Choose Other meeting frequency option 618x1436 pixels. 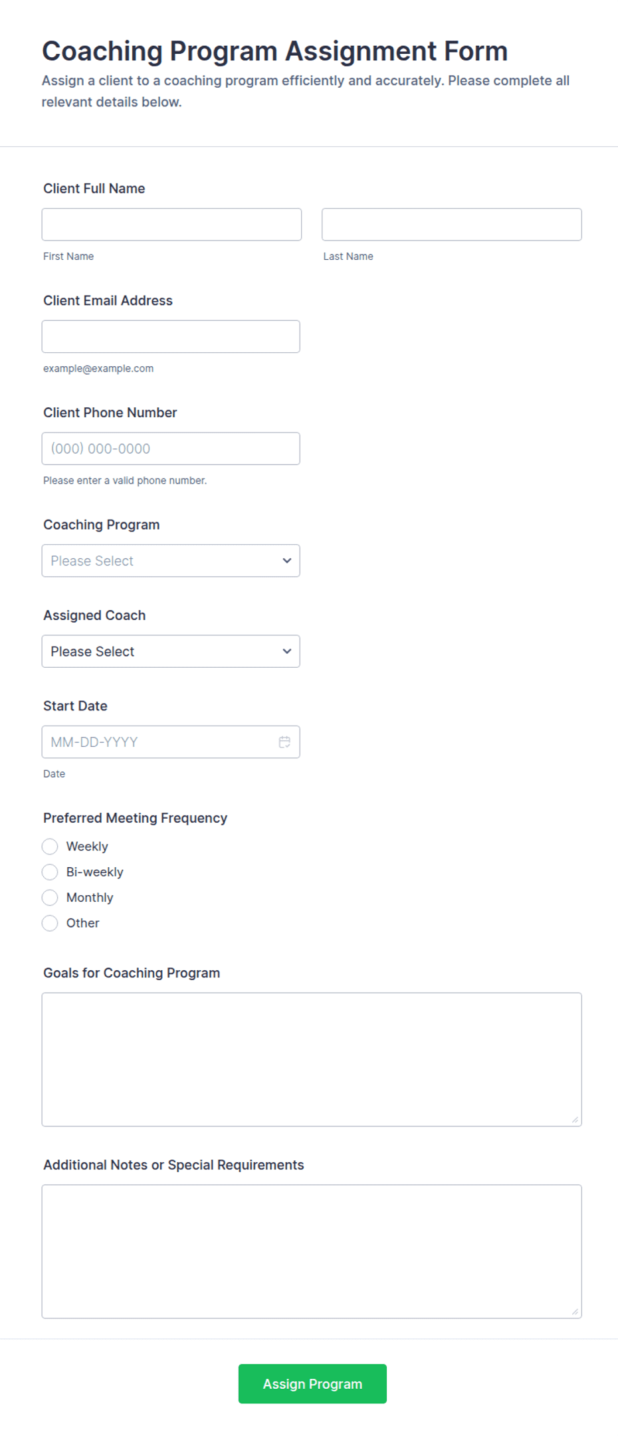(x=50, y=923)
